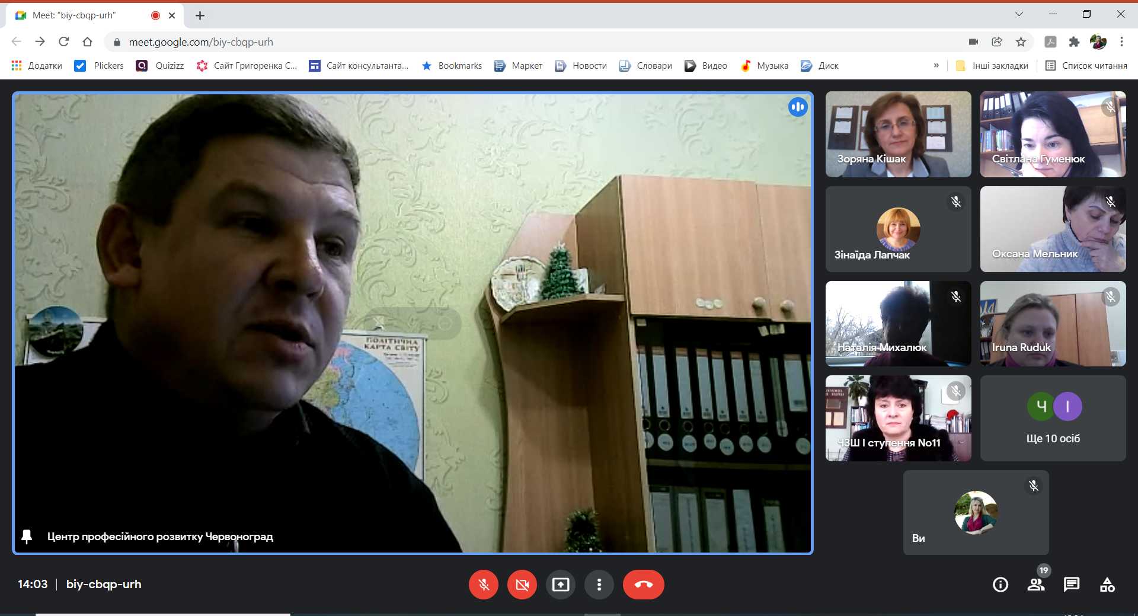Leave the call with red hang-up button

pyautogui.click(x=643, y=585)
